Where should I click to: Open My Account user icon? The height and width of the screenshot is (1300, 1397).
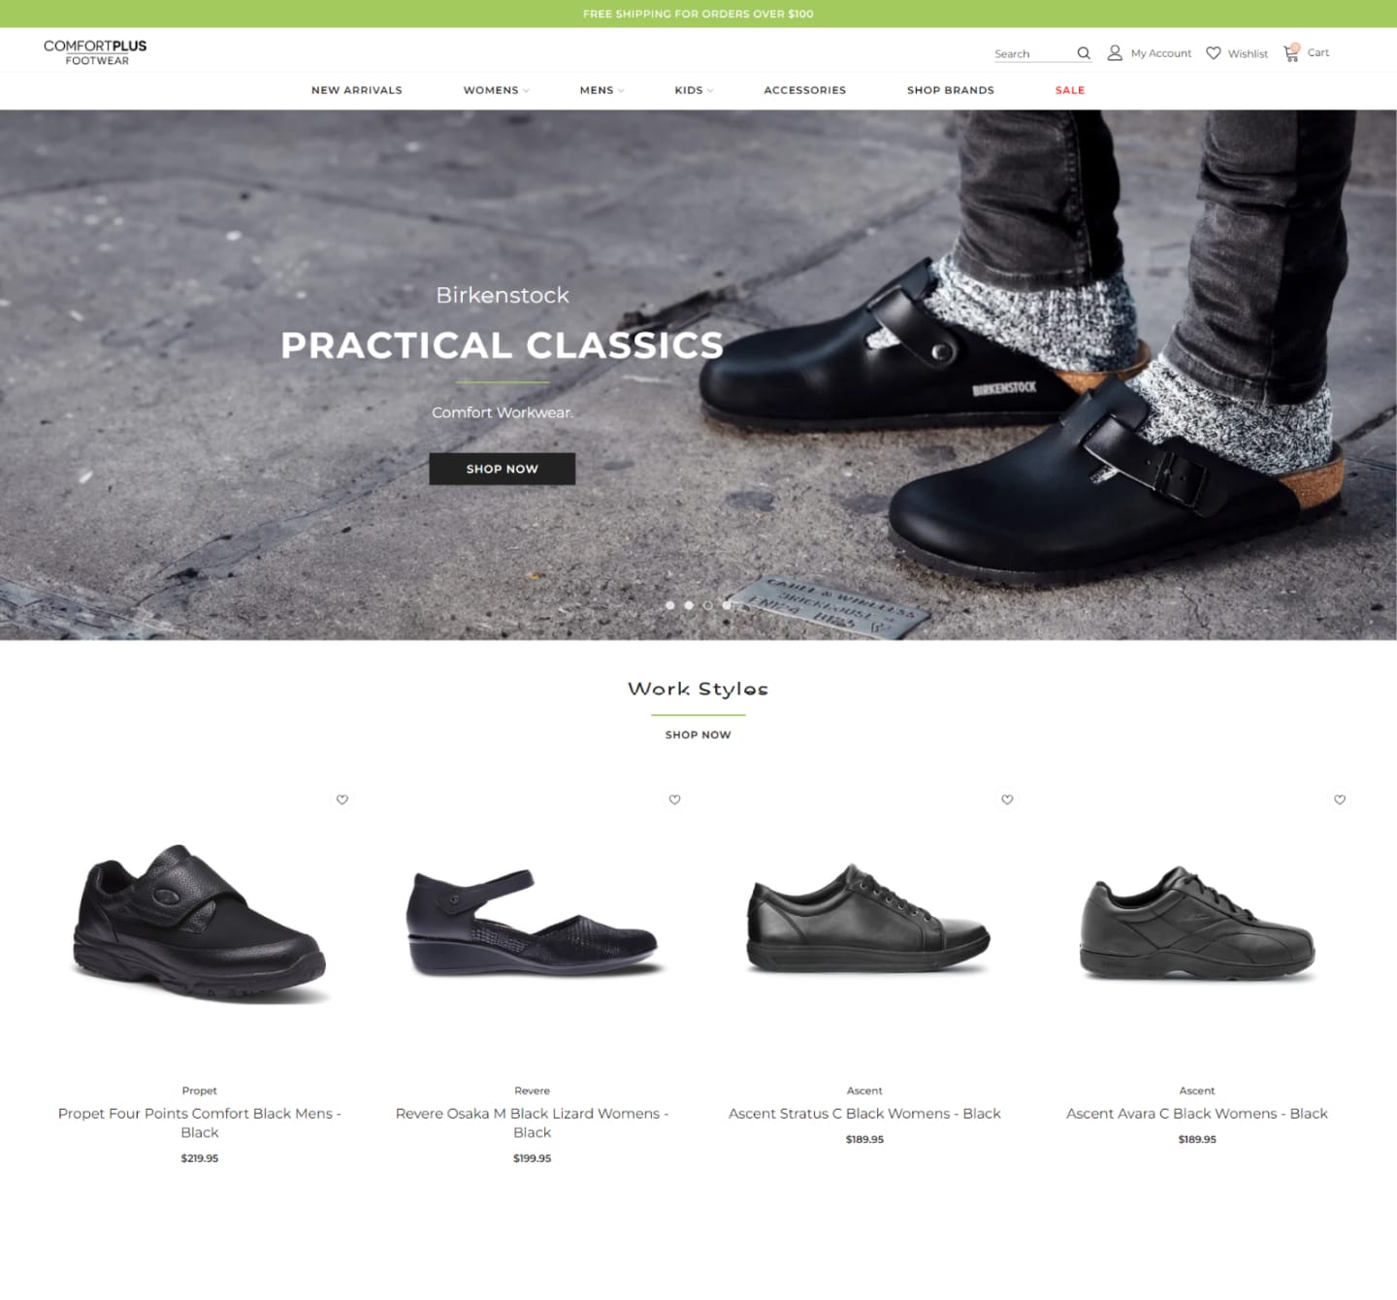(1115, 53)
